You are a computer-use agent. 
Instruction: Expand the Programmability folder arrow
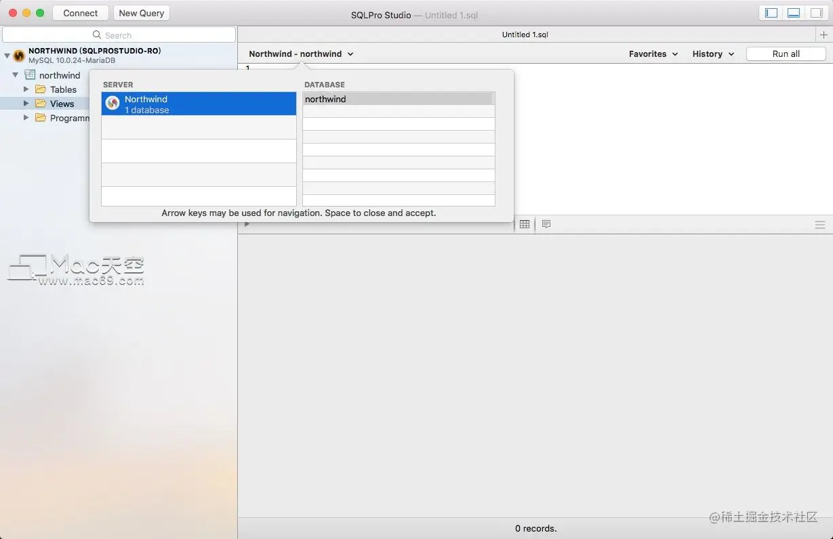[26, 118]
